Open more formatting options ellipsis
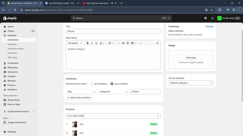Viewport: 243px width, 136px height. (141, 43)
